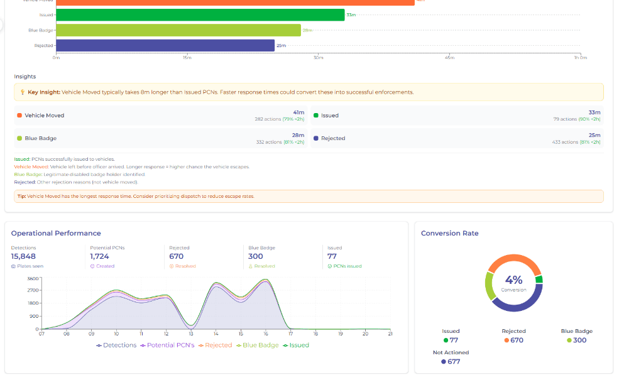Click the 433 actions (81% <2h) text
Screen dimensions: 619x375
click(x=576, y=142)
